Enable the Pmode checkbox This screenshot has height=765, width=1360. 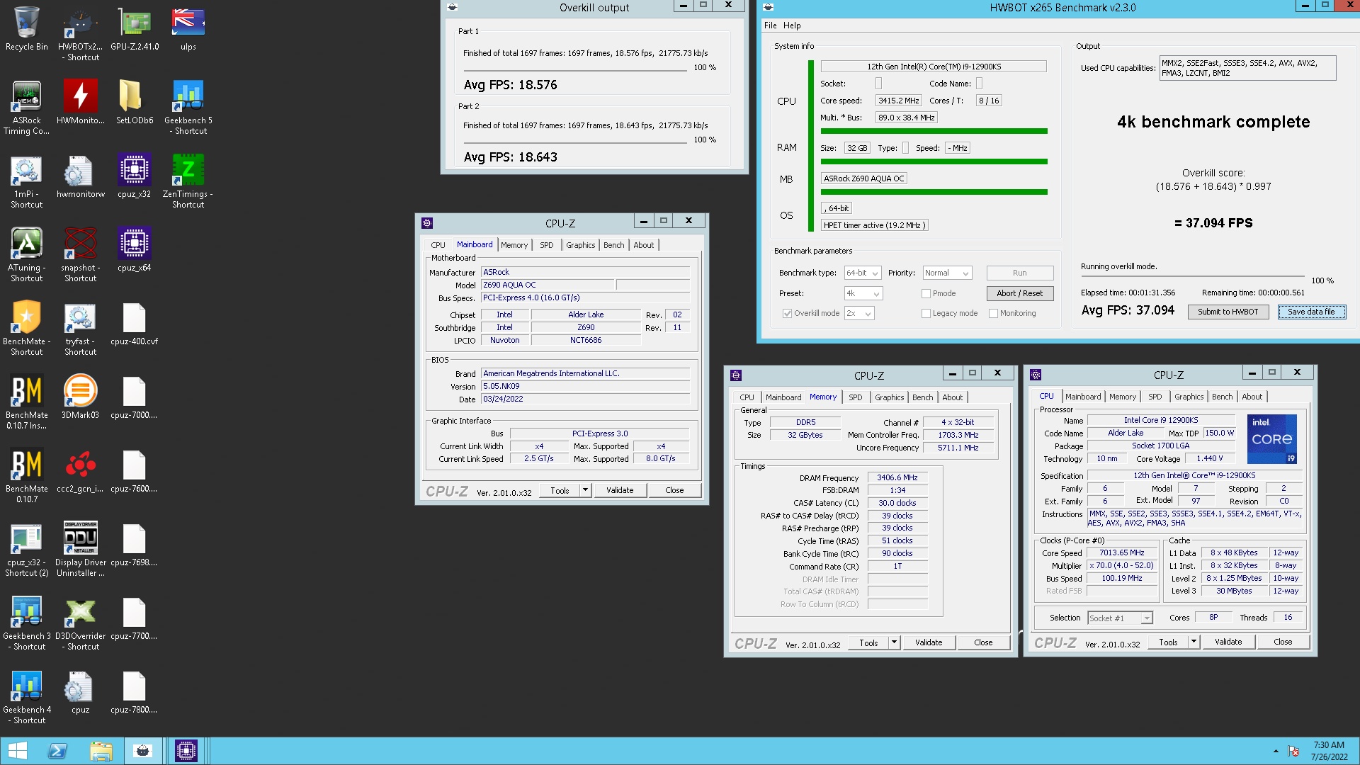pyautogui.click(x=926, y=293)
